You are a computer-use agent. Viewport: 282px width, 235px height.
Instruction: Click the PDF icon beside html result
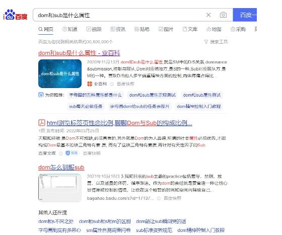pyautogui.click(x=42, y=123)
